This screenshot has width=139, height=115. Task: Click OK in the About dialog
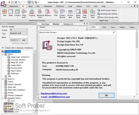point(106,95)
